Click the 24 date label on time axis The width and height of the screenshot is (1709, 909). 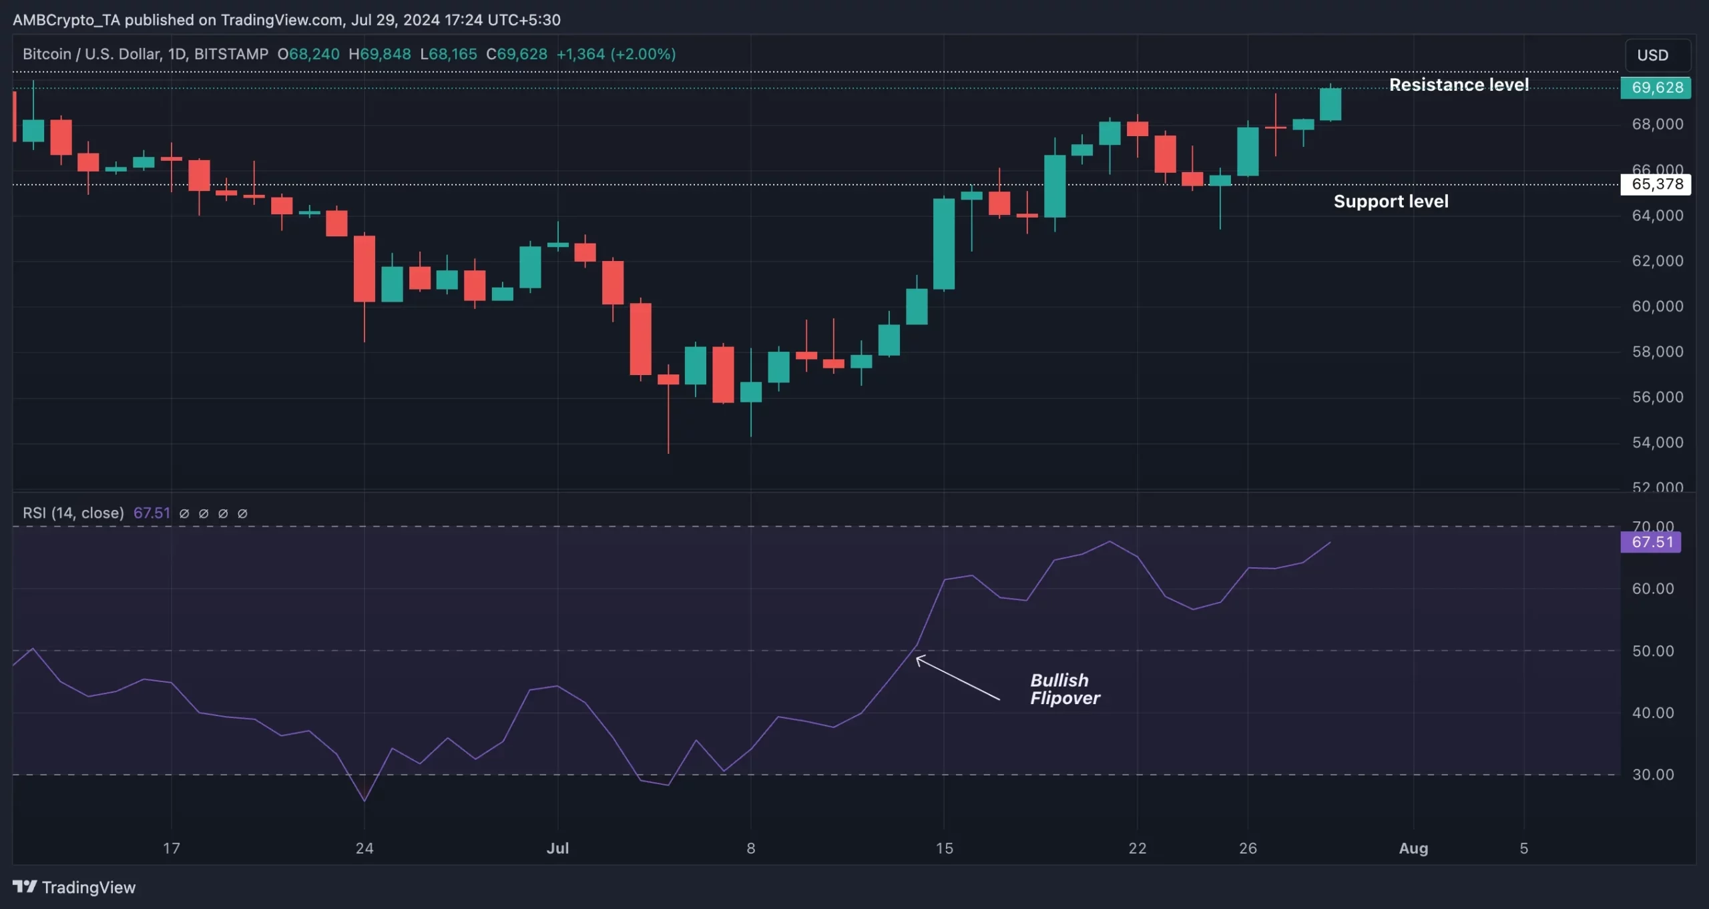(364, 848)
